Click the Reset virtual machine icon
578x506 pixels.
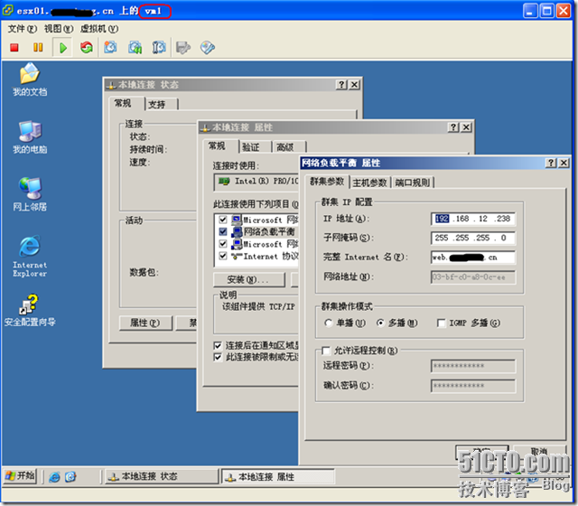click(x=87, y=48)
